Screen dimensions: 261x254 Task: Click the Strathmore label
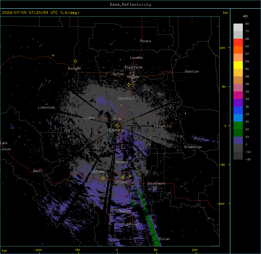[x=156, y=183]
